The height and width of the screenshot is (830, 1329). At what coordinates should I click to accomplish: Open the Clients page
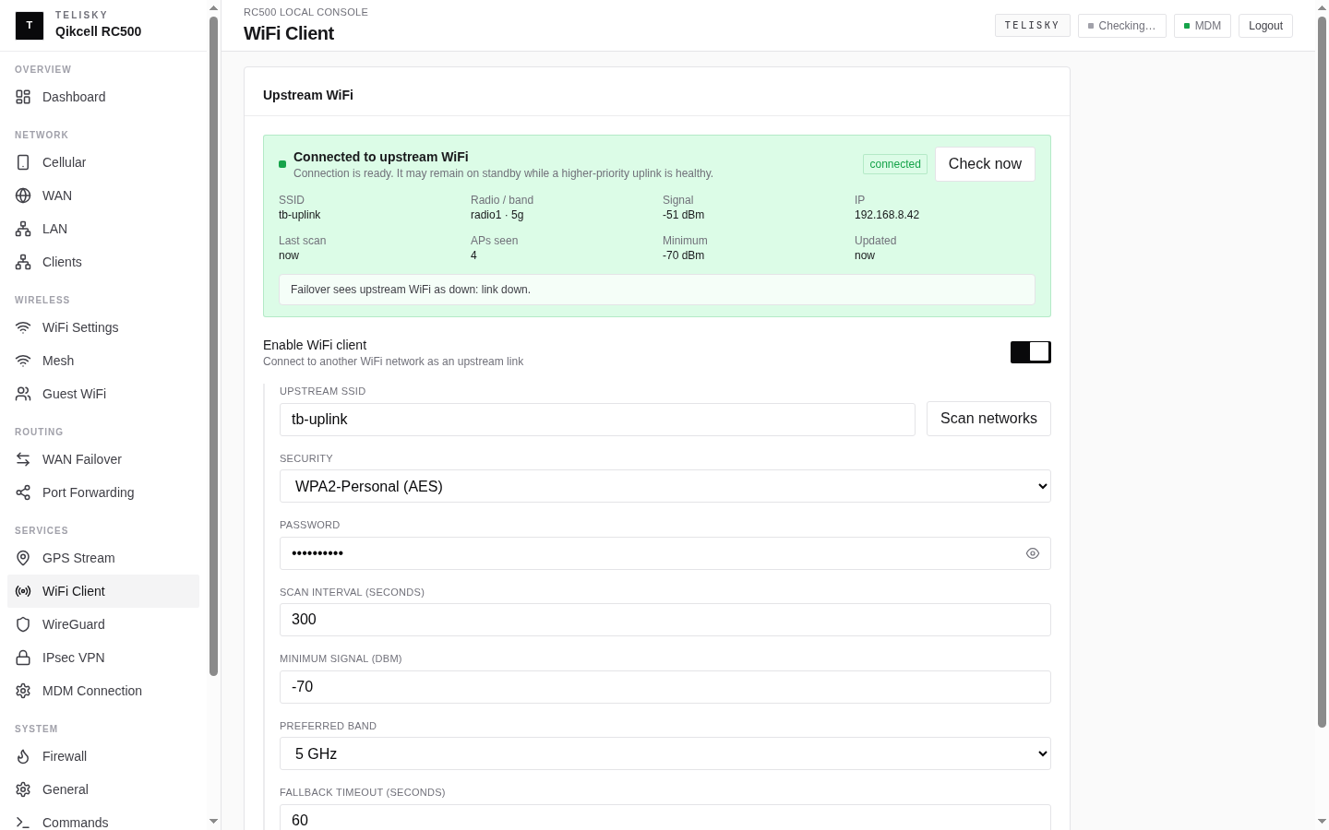103,262
